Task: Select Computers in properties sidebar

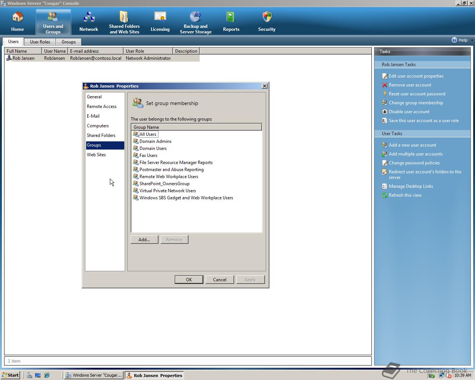Action: pyautogui.click(x=105, y=126)
